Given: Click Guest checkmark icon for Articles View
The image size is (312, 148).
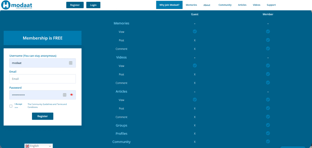Looking at the screenshot, I should click(195, 100).
